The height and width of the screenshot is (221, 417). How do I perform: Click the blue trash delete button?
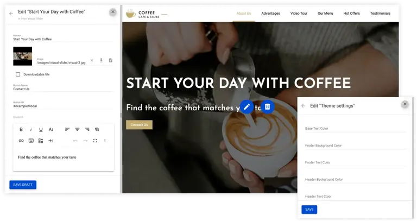(x=267, y=107)
